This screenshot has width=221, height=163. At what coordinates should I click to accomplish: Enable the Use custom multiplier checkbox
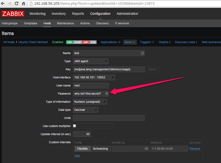(x=74, y=126)
